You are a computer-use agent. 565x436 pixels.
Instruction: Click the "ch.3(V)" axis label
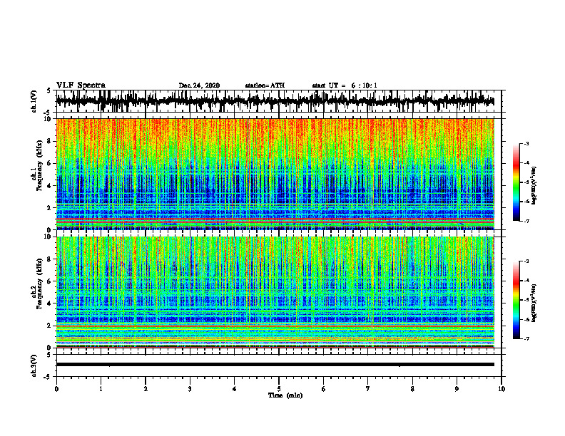pos(34,366)
